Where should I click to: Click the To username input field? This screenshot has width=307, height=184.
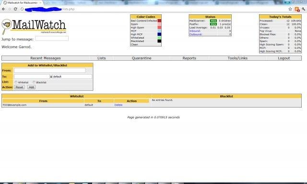click(x=32, y=76)
